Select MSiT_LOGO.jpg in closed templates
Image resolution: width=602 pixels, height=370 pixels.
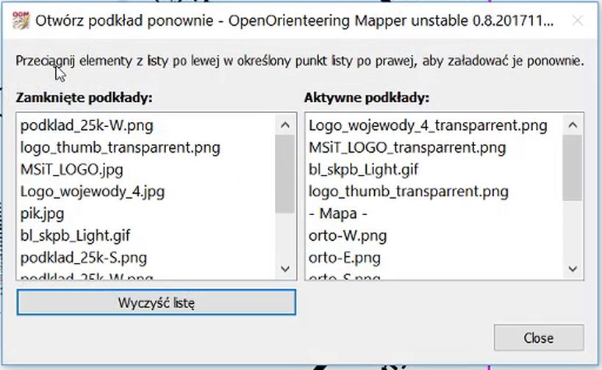(72, 170)
